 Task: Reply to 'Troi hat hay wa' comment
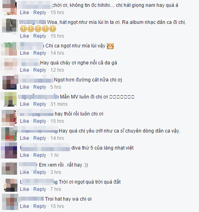coord(40,206)
